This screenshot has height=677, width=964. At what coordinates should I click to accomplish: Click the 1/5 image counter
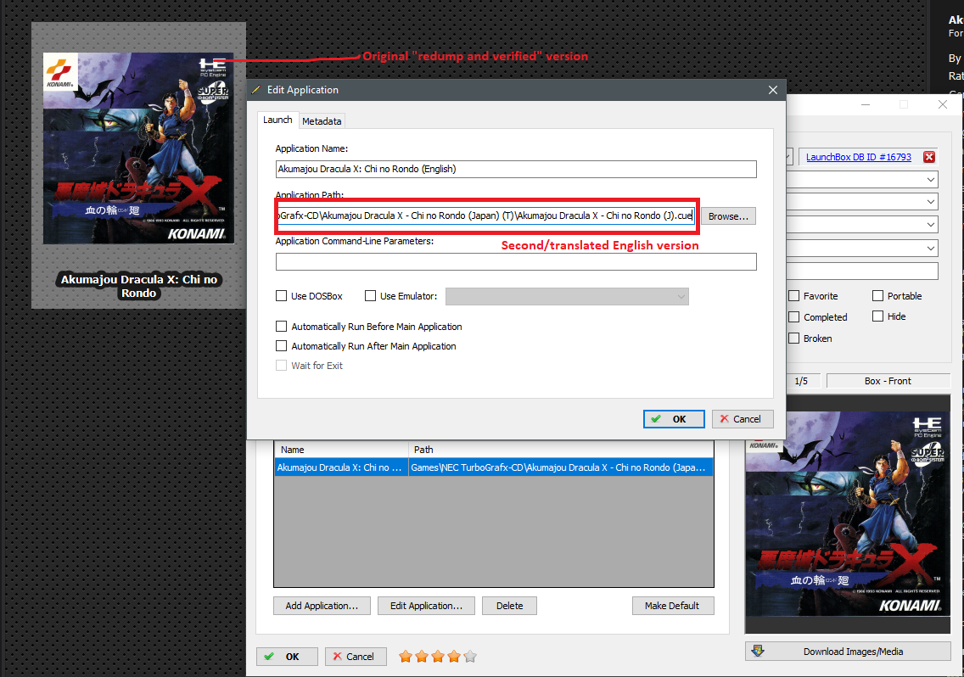(x=800, y=381)
